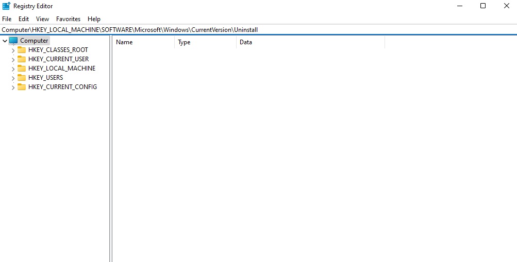Expand the HKEY_LOCAL_MACHINE key

coord(13,69)
